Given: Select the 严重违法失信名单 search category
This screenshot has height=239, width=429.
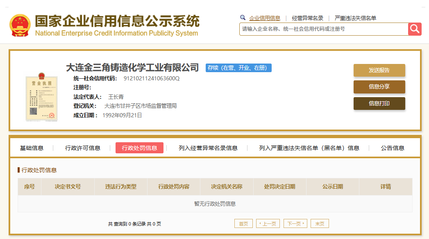Looking at the screenshot, I should tap(355, 18).
